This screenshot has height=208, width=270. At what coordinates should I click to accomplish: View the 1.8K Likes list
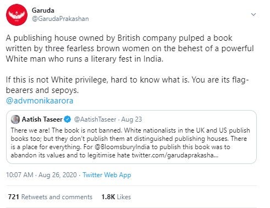point(116,197)
